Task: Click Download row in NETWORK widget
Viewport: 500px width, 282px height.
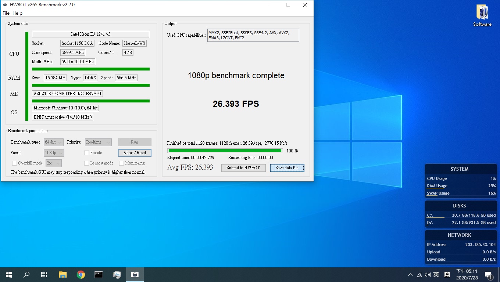Action: click(x=461, y=259)
